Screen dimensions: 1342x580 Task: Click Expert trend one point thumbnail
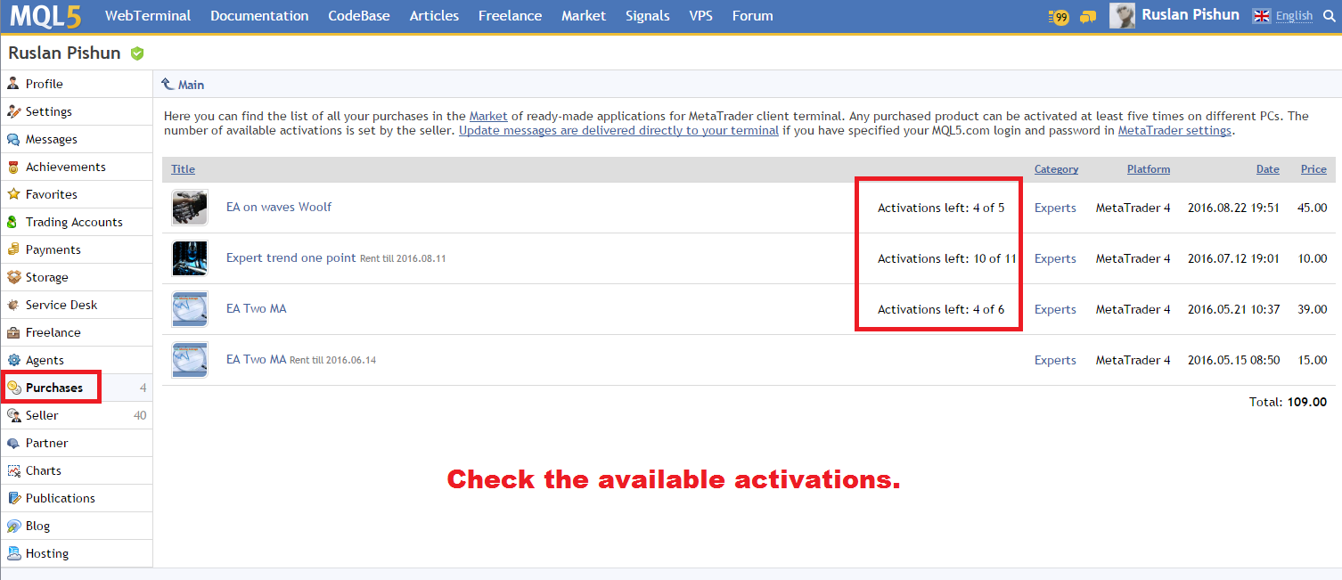pos(190,258)
